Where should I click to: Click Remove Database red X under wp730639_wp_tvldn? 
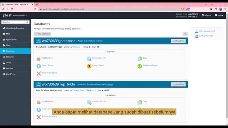pyautogui.click(x=38, y=117)
